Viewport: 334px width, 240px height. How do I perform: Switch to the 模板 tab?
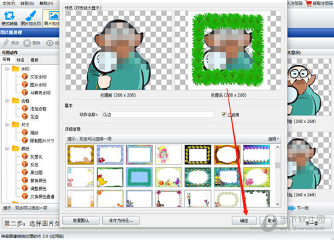(34, 60)
